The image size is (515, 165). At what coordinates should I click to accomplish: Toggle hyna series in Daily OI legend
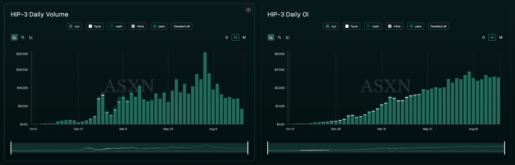(352, 26)
